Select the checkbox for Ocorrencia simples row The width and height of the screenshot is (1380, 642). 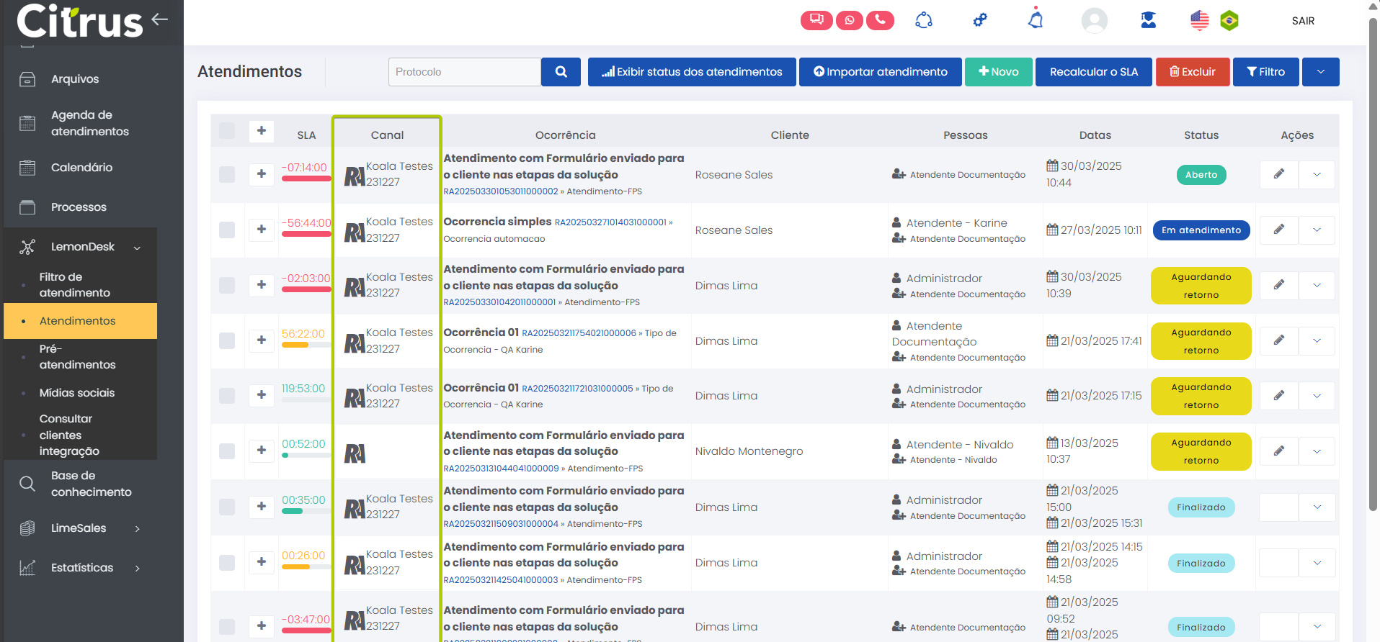(x=227, y=230)
